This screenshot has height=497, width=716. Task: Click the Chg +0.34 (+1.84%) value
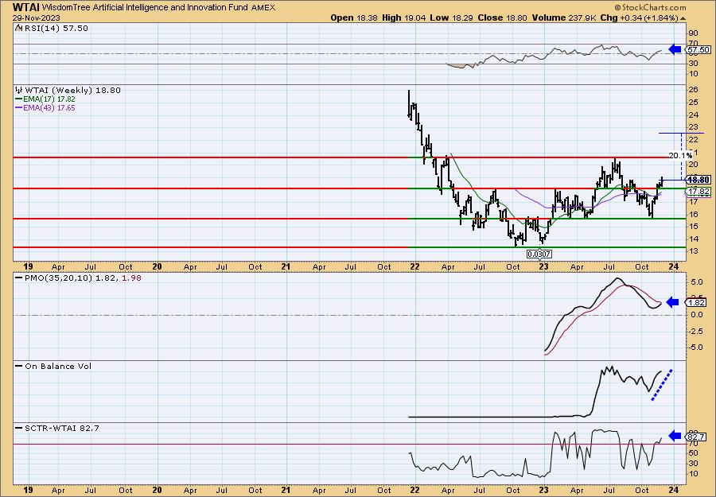pyautogui.click(x=639, y=17)
